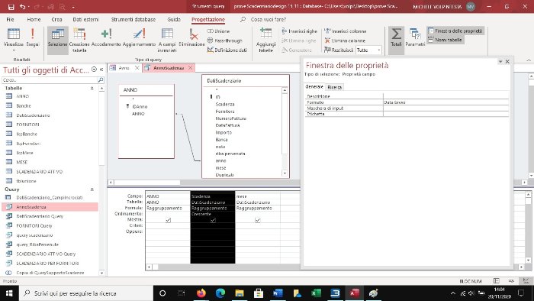This screenshot has width=534, height=301.
Task: Undo with the quick access arrow
Action: [22, 6]
